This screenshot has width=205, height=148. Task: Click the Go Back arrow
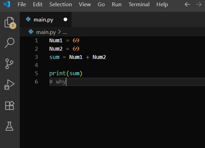click(187, 5)
